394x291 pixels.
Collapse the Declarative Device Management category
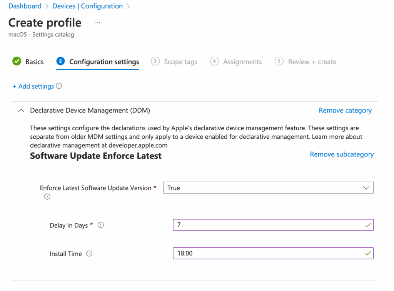pos(21,110)
